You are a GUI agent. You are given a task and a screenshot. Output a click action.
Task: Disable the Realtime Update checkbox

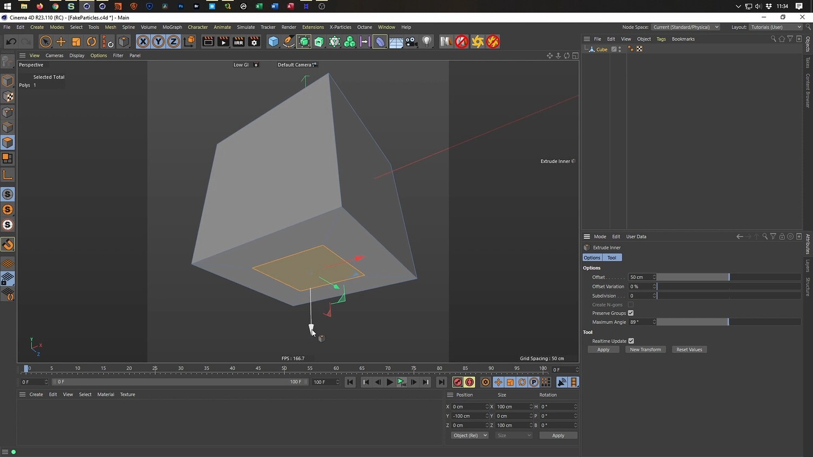(631, 341)
